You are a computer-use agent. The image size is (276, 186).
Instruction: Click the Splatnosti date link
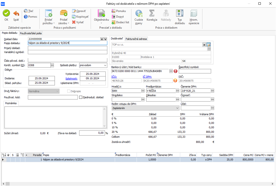tap(71, 79)
